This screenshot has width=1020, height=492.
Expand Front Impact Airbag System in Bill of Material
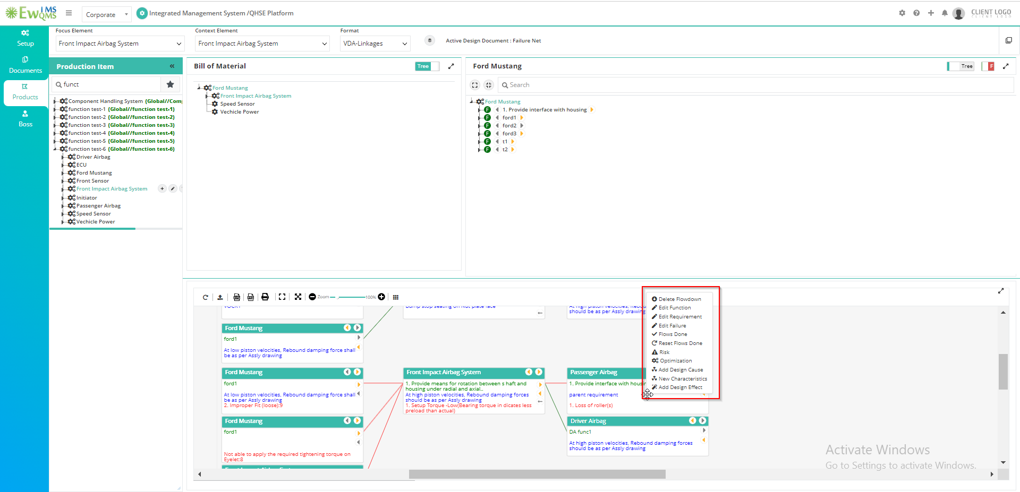(x=207, y=96)
